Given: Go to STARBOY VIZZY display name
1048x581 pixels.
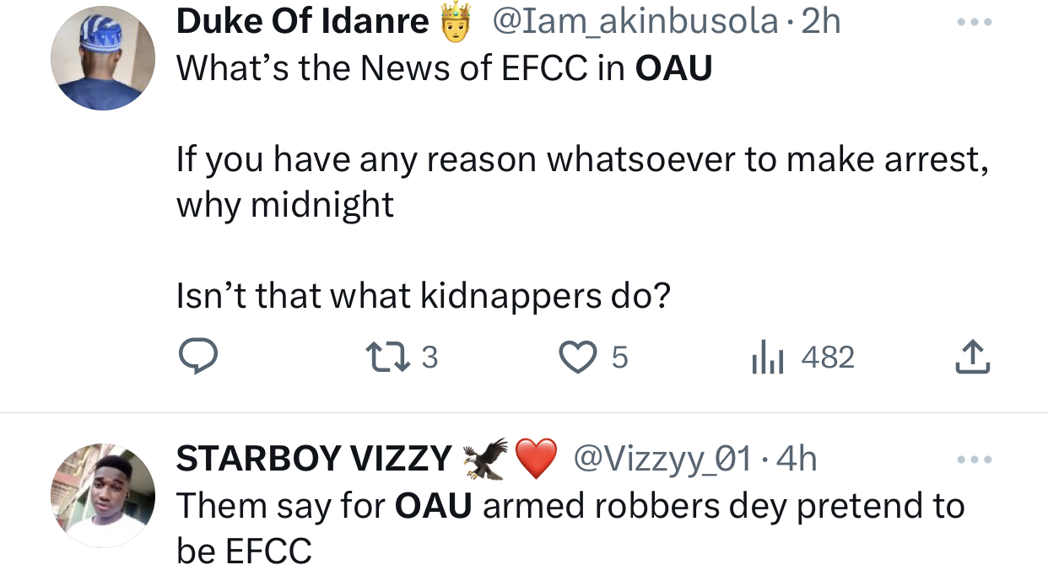Looking at the screenshot, I should click(x=314, y=459).
